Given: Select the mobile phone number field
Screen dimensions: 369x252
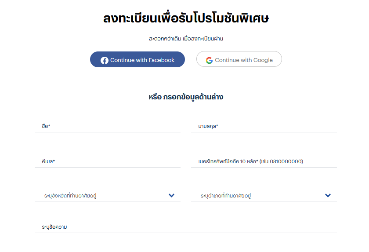Looking at the screenshot, I should tap(264, 161).
